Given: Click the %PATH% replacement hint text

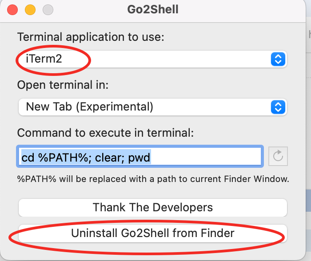Looking at the screenshot, I should pos(153,180).
